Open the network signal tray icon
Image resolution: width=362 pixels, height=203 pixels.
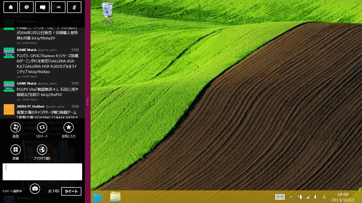(307, 197)
